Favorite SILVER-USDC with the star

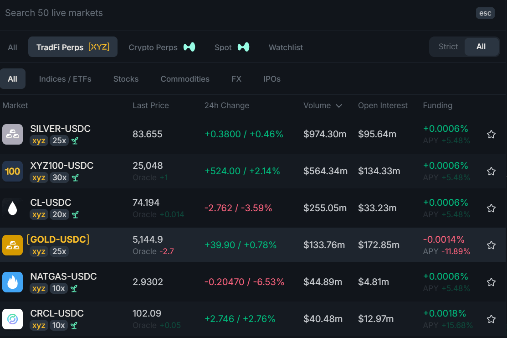[491, 135]
